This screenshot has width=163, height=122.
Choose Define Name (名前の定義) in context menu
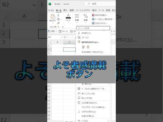pos(93,116)
